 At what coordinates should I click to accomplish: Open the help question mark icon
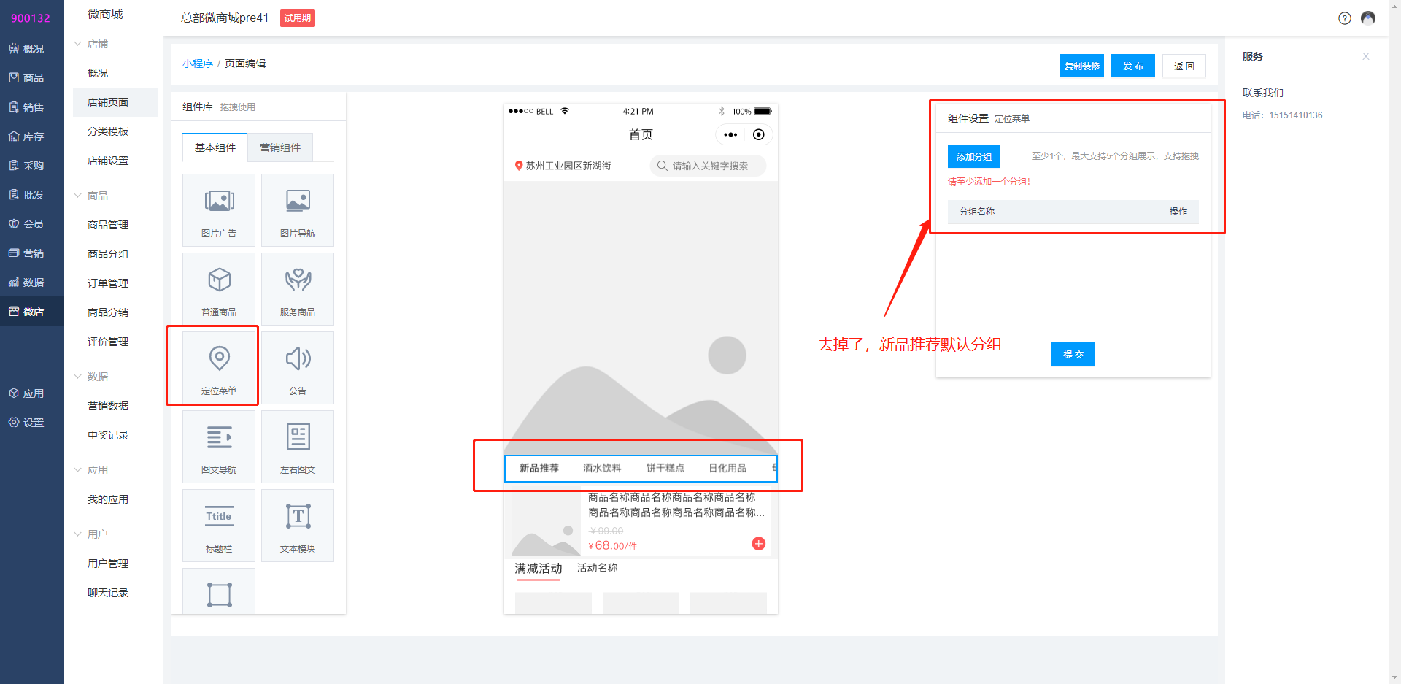click(x=1344, y=18)
